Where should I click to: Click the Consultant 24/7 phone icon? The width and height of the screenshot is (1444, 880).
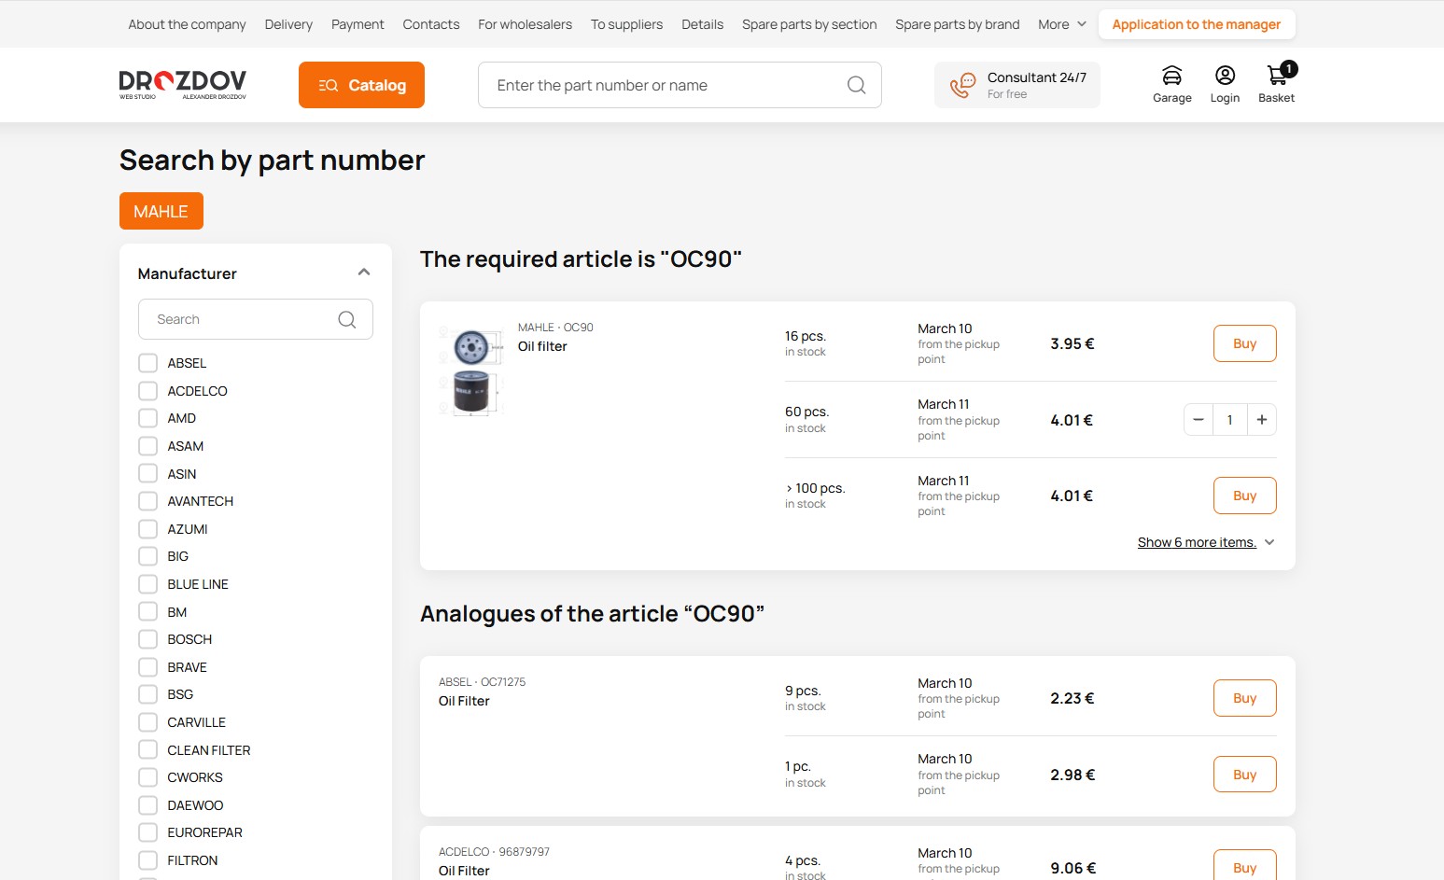[x=962, y=86]
